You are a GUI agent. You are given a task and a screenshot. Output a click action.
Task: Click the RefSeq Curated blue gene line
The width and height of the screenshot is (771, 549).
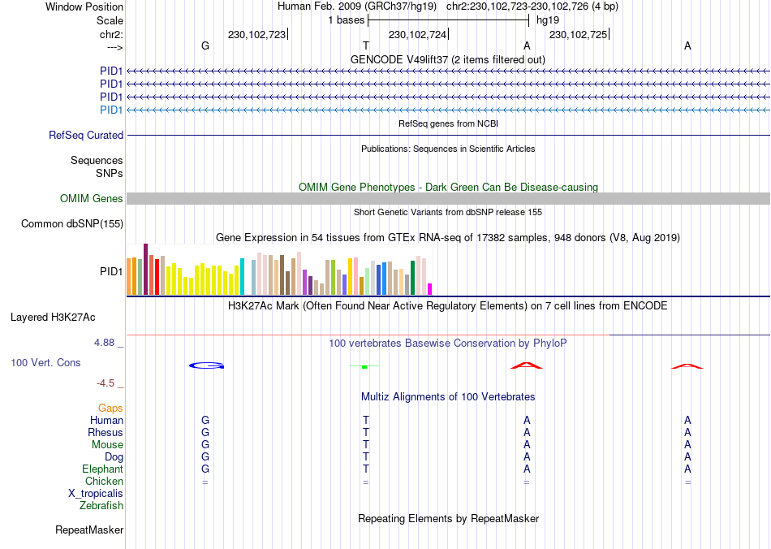pyautogui.click(x=448, y=136)
